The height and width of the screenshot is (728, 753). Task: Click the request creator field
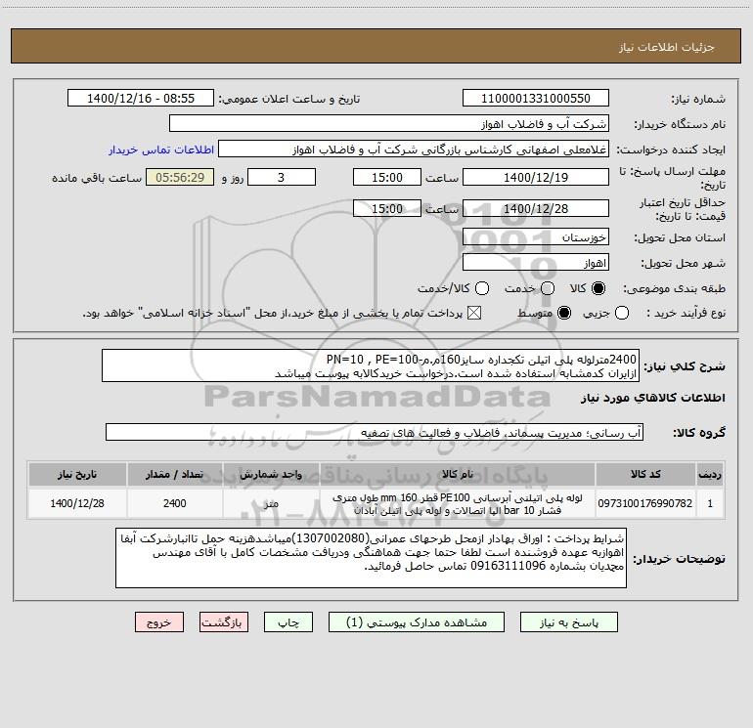pos(414,150)
